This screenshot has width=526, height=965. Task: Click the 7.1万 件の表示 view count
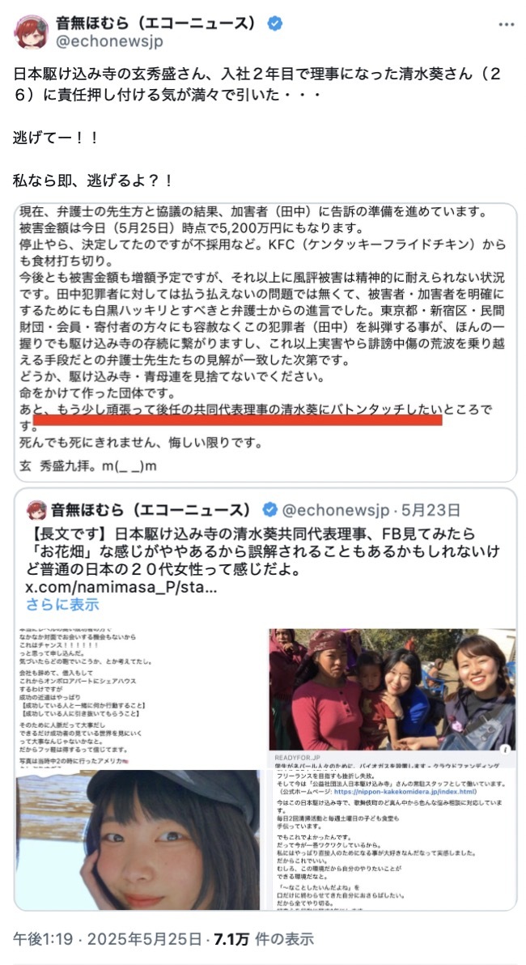[263, 938]
